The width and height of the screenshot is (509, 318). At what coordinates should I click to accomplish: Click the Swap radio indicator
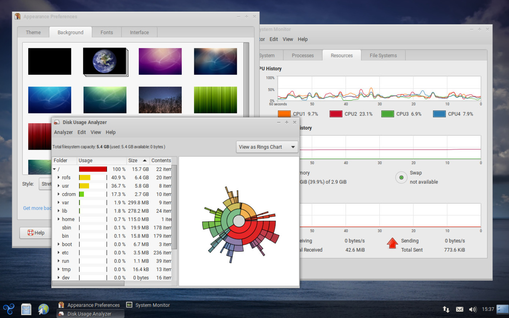pyautogui.click(x=401, y=178)
